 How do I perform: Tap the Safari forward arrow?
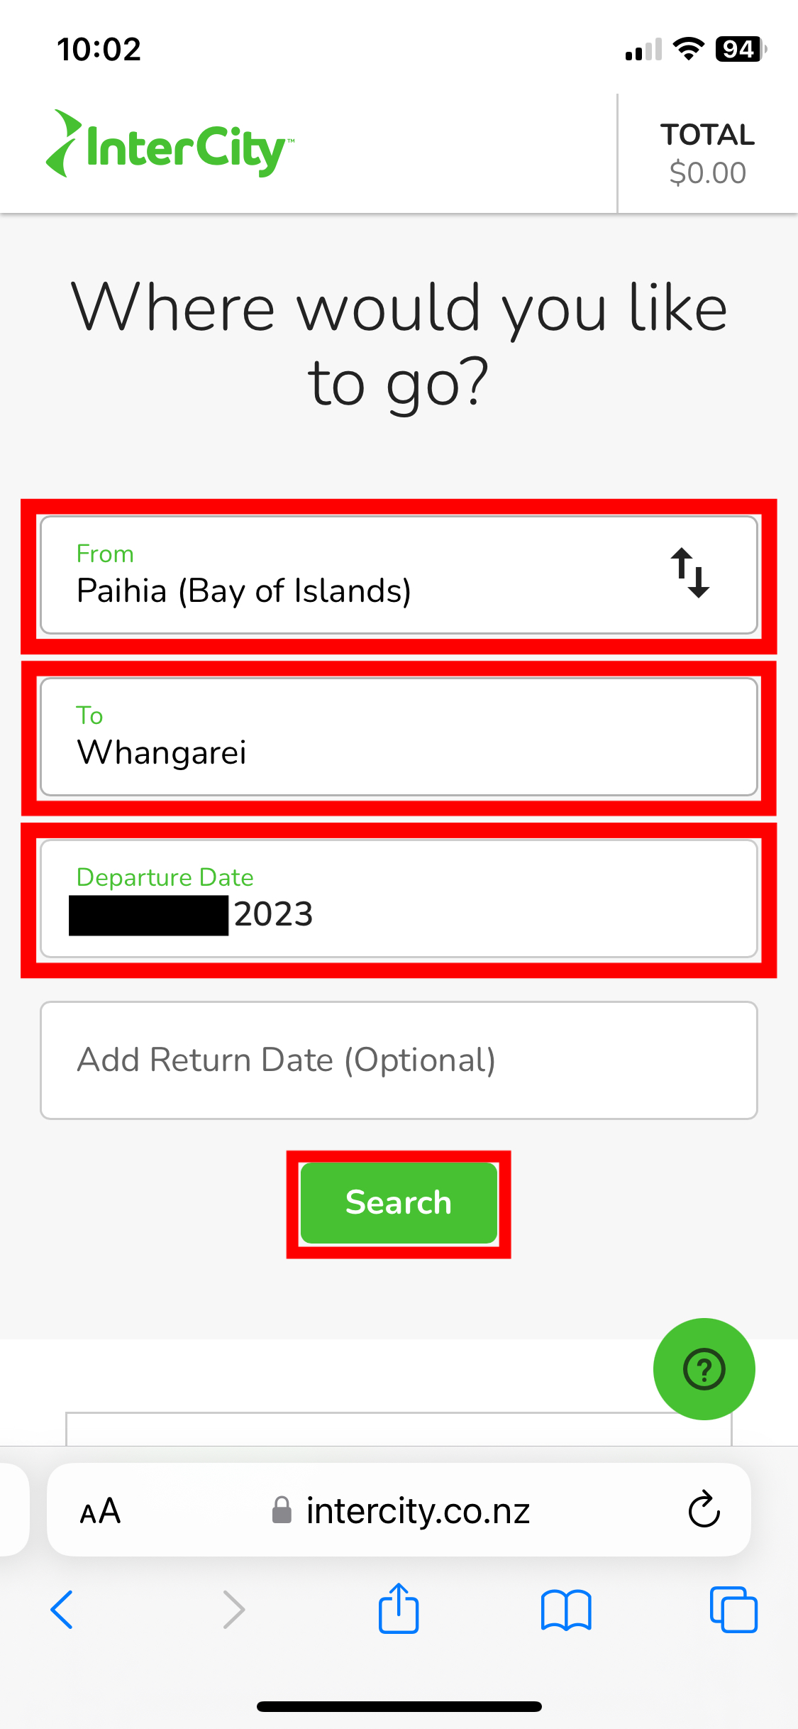tap(233, 1610)
